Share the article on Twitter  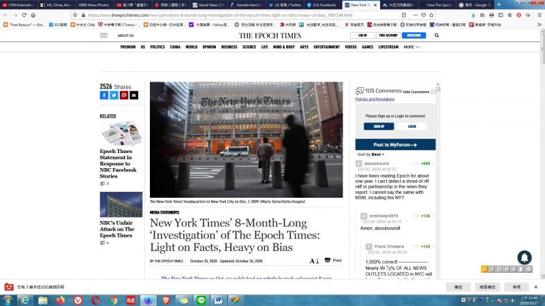coord(114,95)
